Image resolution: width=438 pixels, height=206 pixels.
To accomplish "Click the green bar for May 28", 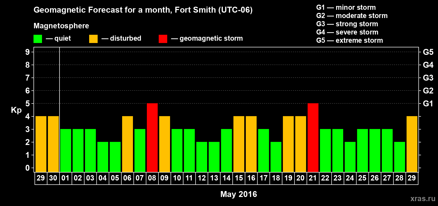I will coord(400,157).
